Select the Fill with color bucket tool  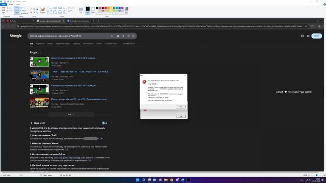tap(34, 9)
